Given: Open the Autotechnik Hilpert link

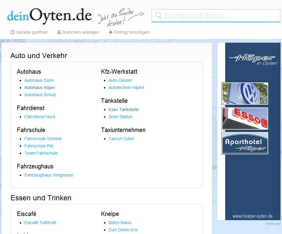Looking at the screenshot, I should [126, 88].
